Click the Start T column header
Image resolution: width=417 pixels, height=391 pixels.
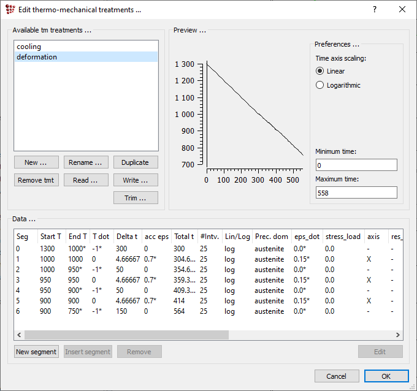tap(51, 237)
